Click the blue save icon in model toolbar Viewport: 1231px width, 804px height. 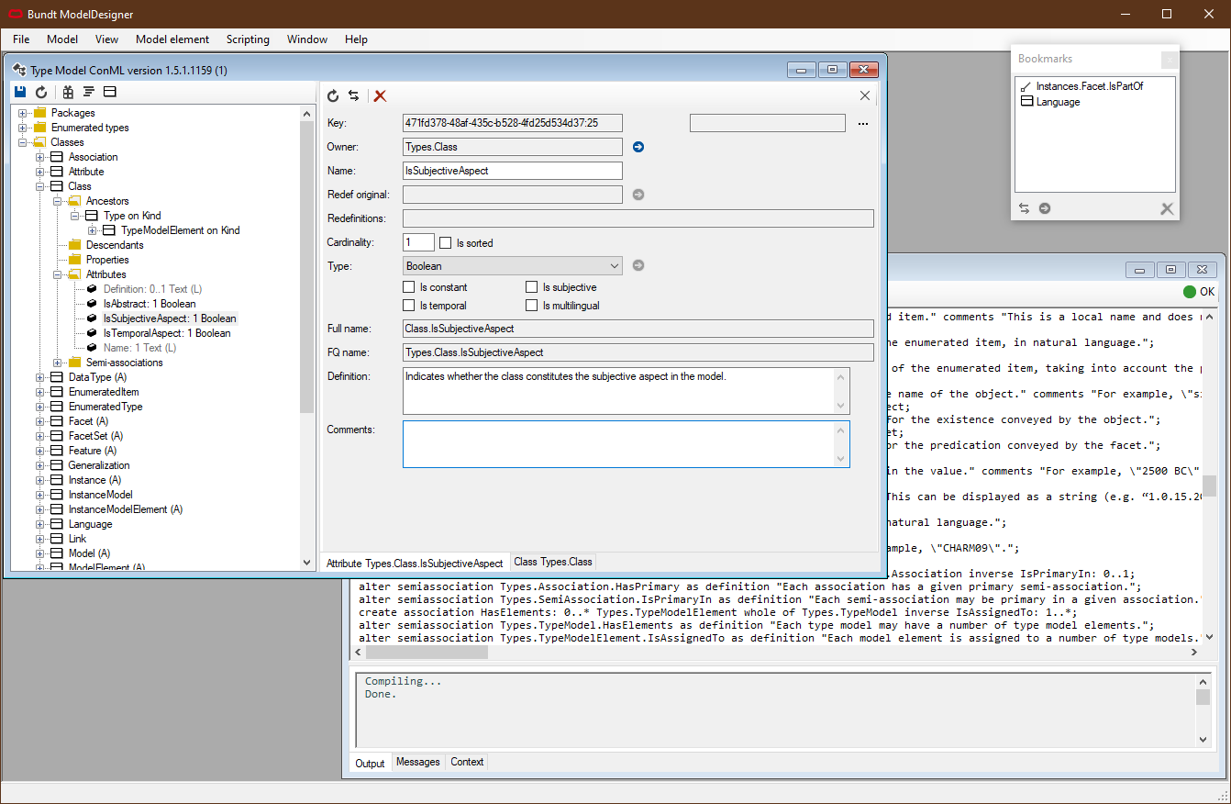20,92
